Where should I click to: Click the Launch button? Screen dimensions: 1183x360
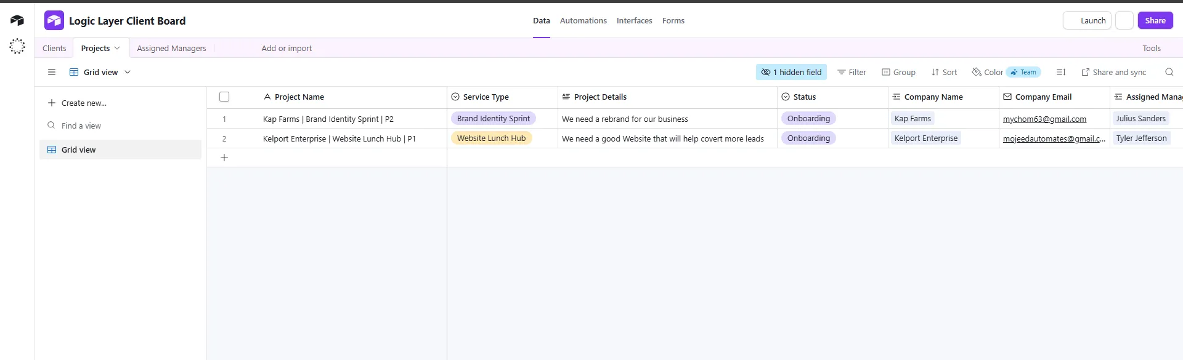point(1087,20)
